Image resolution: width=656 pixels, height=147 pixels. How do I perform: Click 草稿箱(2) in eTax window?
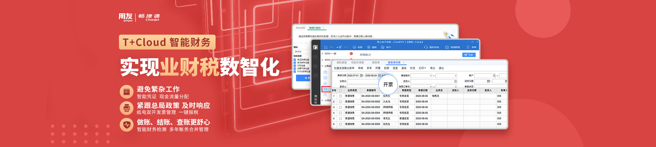[x=365, y=55]
